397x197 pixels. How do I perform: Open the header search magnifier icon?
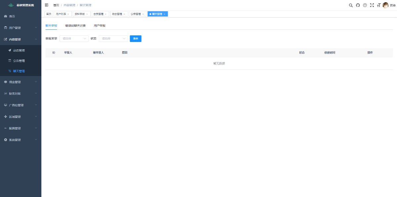pyautogui.click(x=351, y=5)
